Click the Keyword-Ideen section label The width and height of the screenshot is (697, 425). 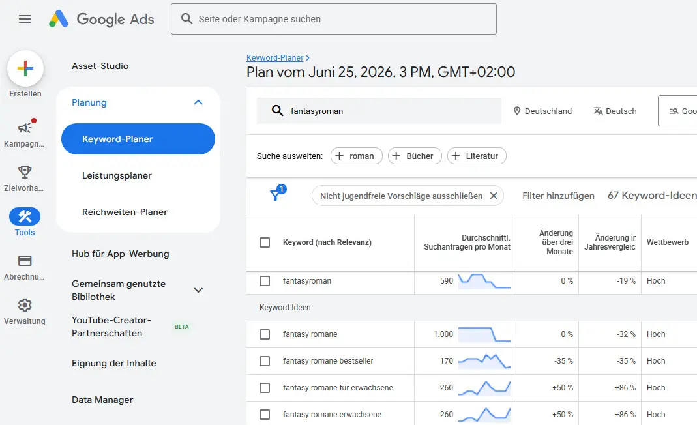click(285, 308)
